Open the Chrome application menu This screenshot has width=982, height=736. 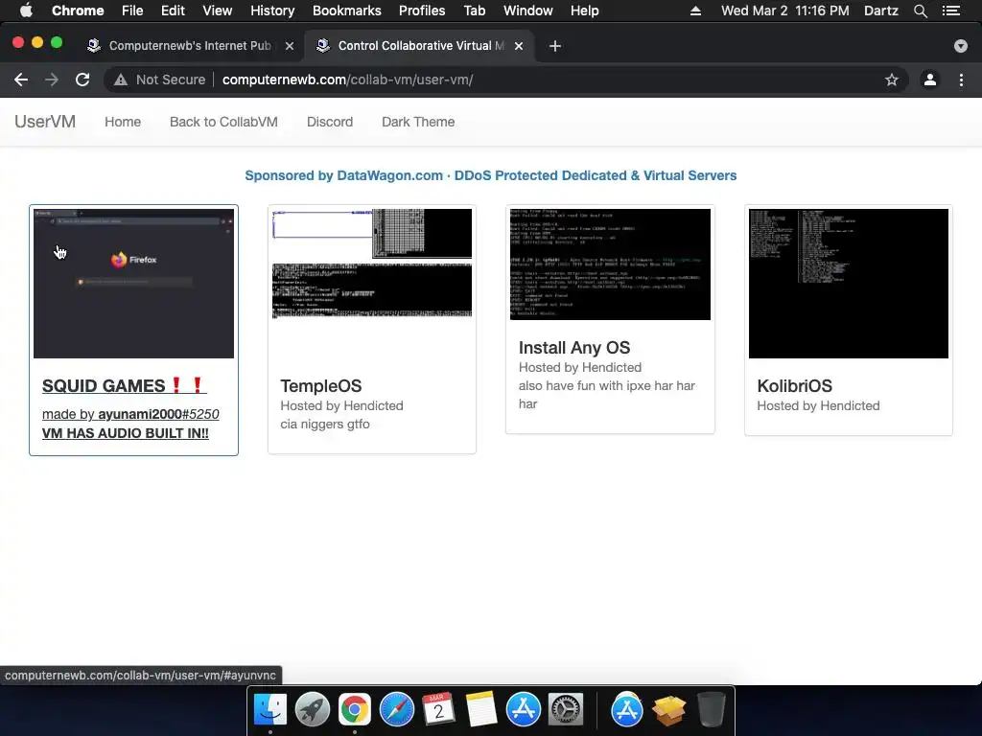pyautogui.click(x=78, y=11)
